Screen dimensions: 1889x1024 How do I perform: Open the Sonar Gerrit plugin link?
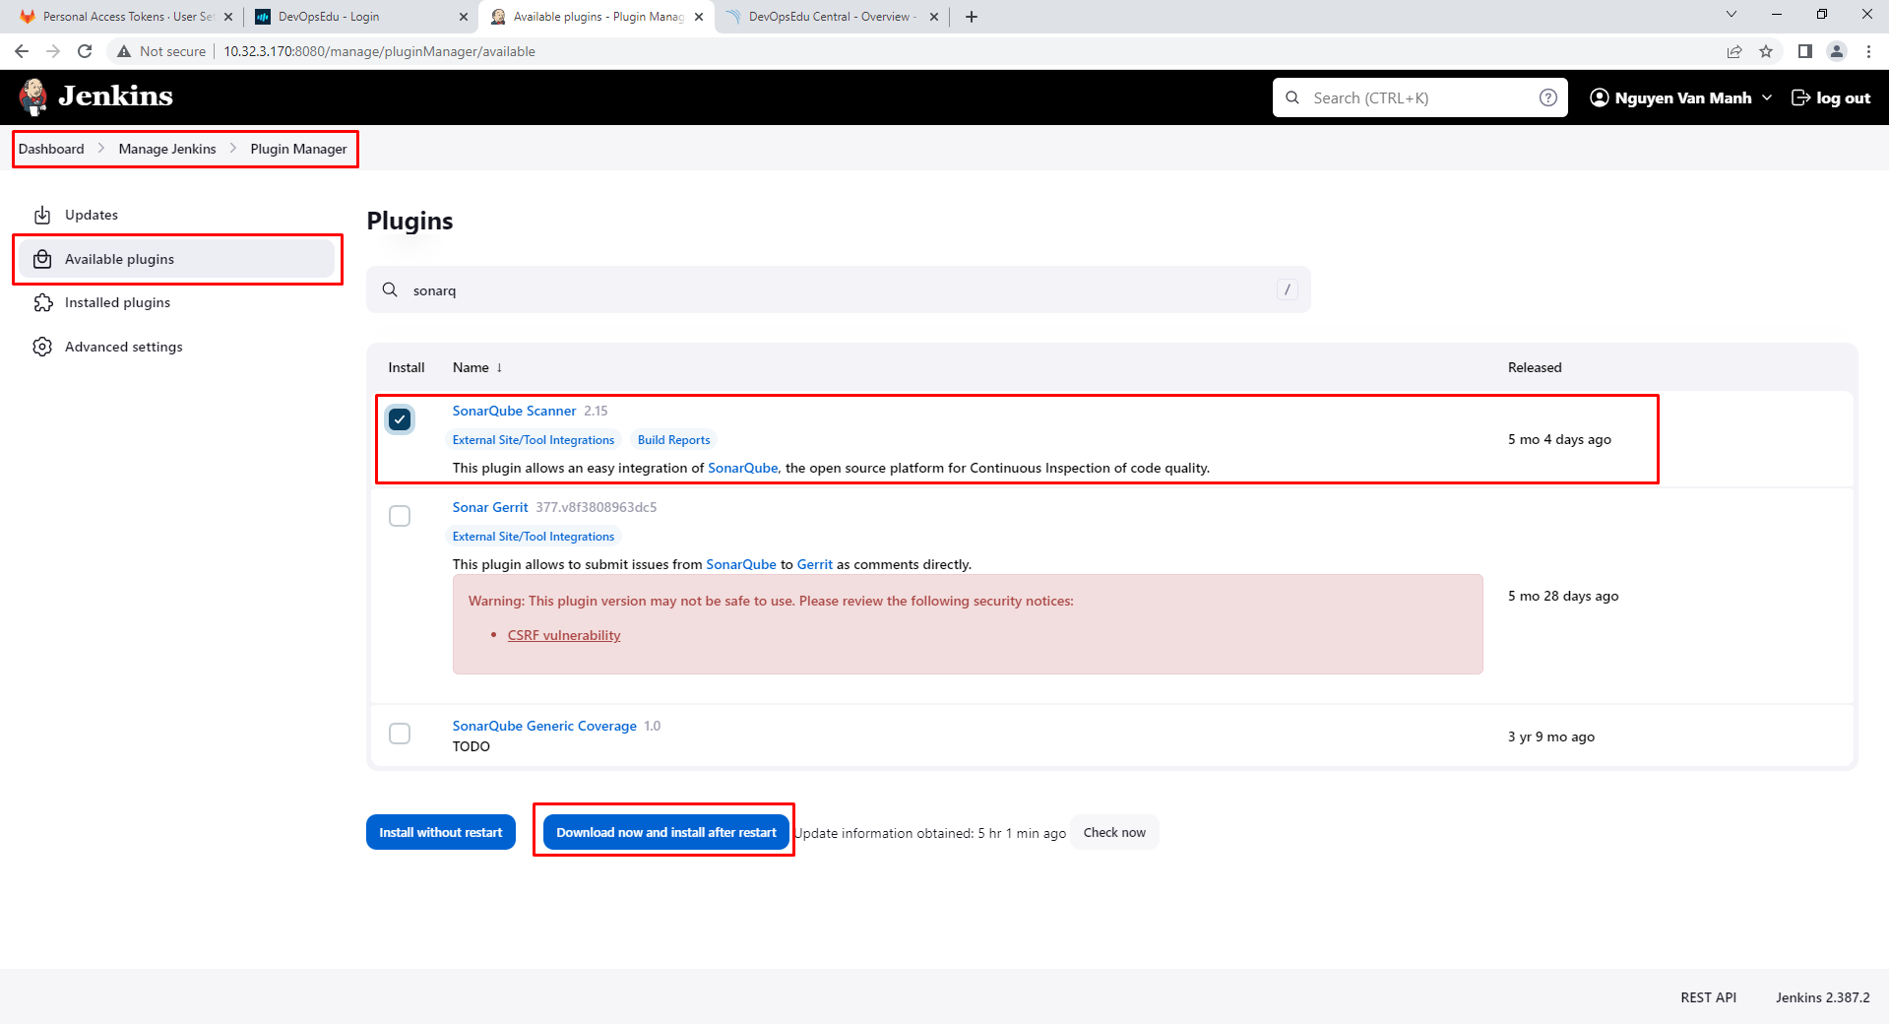point(490,507)
